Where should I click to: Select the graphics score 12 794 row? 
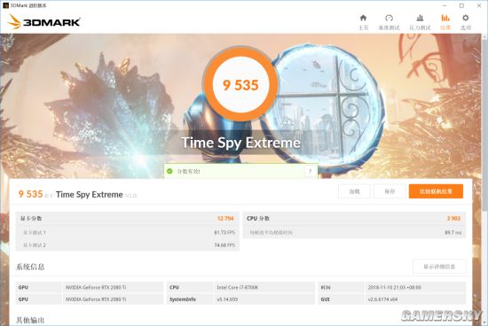coord(128,219)
